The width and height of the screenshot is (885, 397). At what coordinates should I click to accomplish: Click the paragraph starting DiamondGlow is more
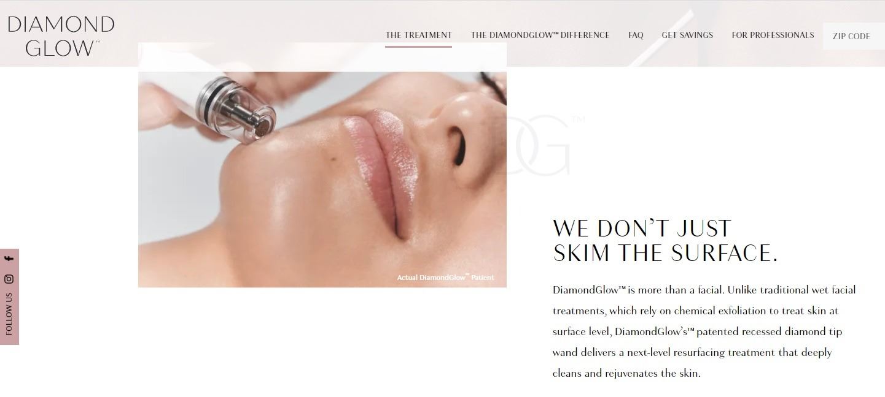704,331
